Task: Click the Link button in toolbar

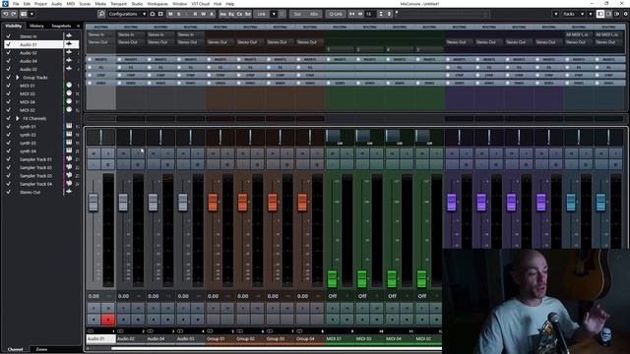Action: pyautogui.click(x=262, y=14)
